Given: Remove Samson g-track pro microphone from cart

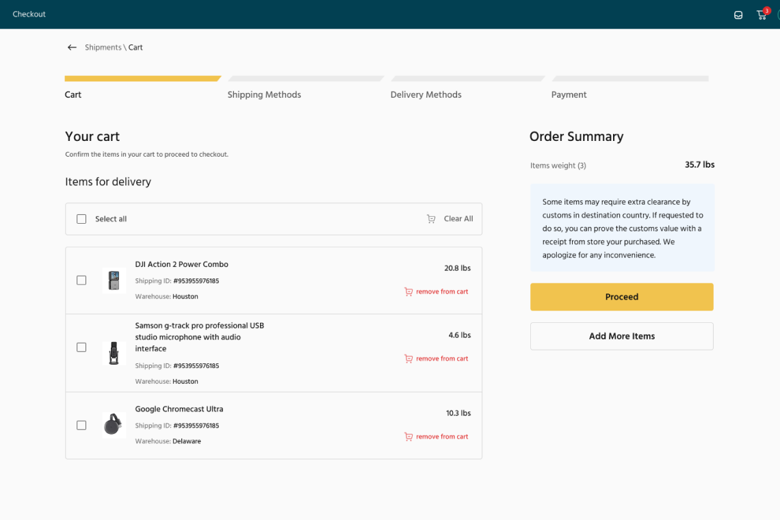Looking at the screenshot, I should (442, 359).
